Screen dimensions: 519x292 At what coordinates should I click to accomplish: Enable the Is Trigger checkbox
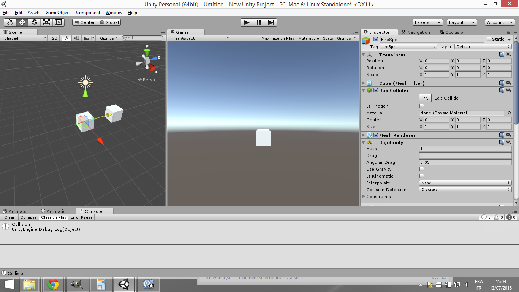tap(422, 106)
